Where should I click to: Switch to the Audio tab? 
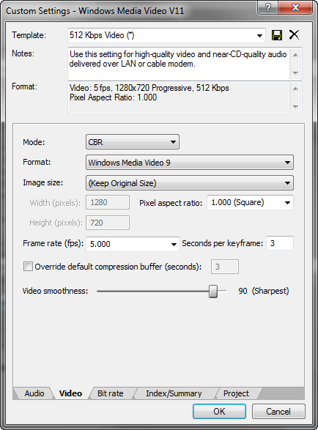(x=34, y=393)
